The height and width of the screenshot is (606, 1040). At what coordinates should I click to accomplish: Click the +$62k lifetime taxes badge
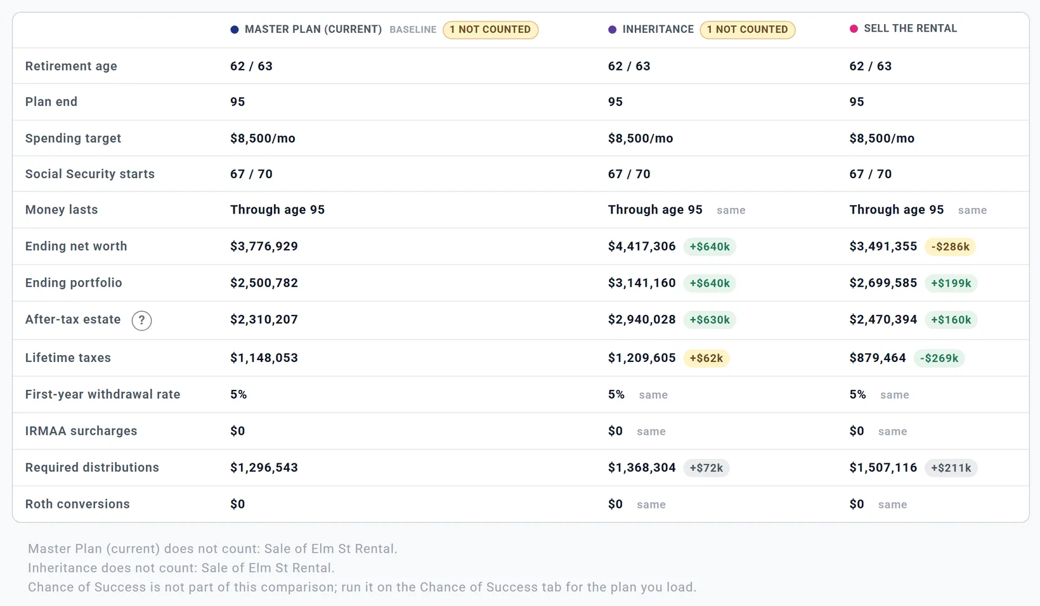click(x=706, y=358)
